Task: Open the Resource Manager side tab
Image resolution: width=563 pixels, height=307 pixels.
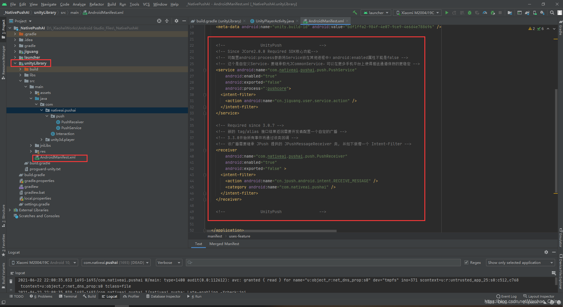Action: coord(4,63)
